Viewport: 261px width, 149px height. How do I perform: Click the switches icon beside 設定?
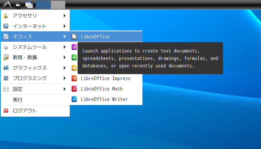(6, 89)
